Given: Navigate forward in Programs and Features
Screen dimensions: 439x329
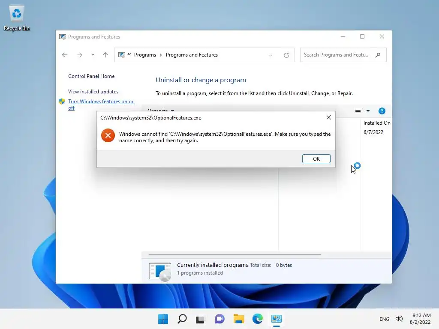Looking at the screenshot, I should pos(80,55).
